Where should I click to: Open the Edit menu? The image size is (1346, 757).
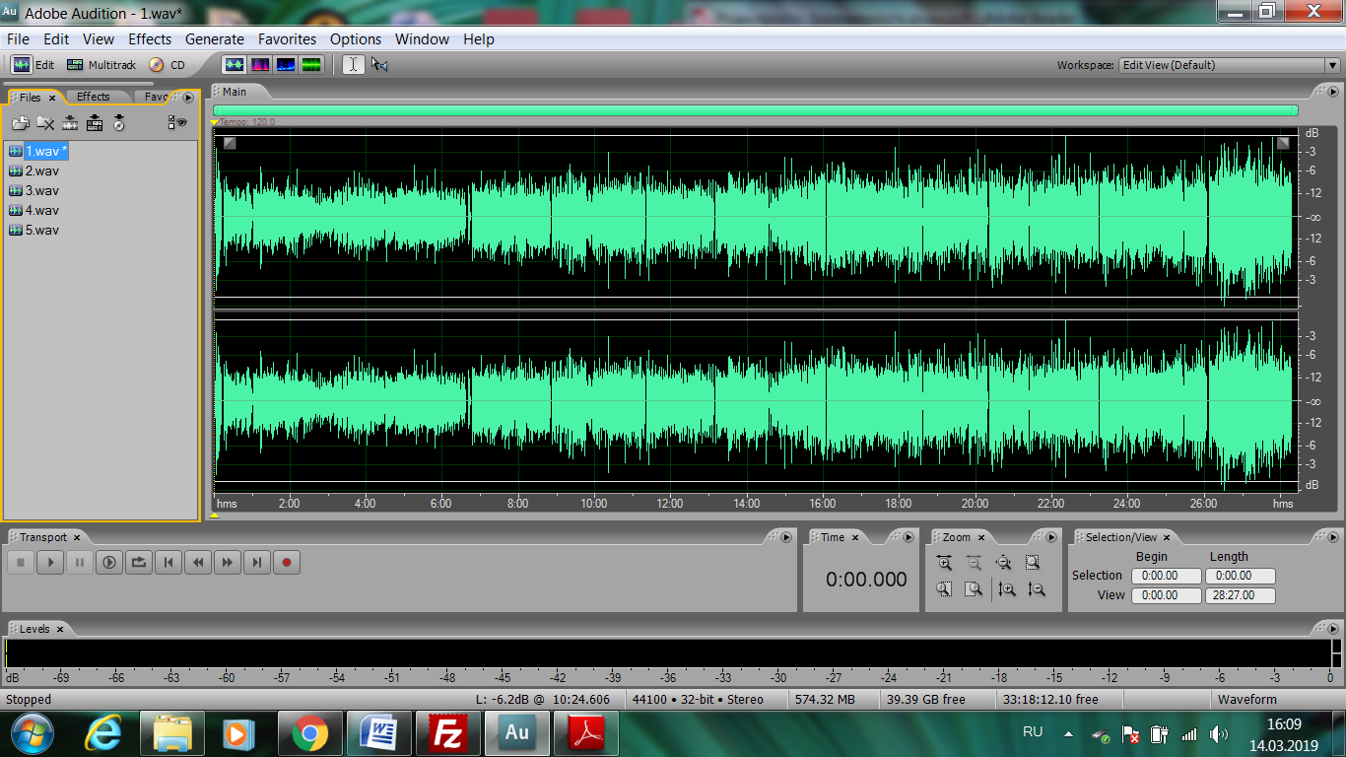coord(56,39)
